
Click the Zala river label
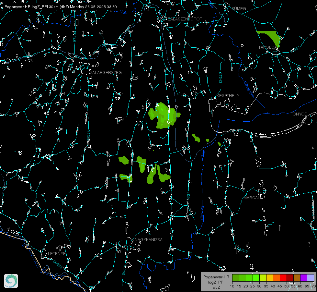tap(203, 152)
